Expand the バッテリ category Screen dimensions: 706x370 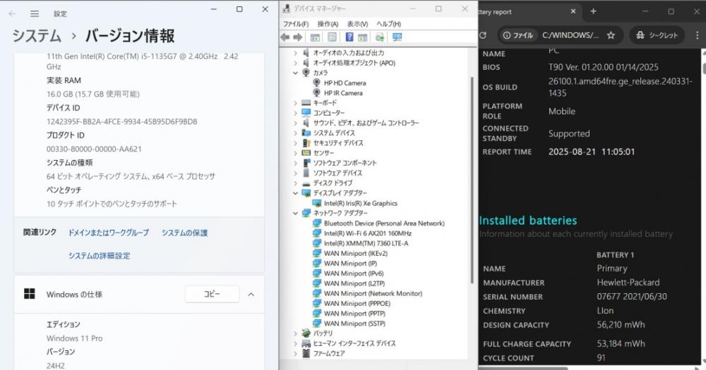(x=295, y=333)
